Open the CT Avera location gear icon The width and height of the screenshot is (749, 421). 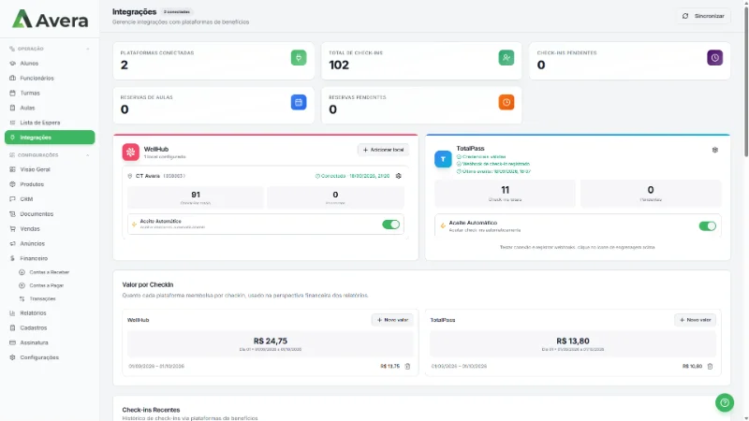point(399,176)
